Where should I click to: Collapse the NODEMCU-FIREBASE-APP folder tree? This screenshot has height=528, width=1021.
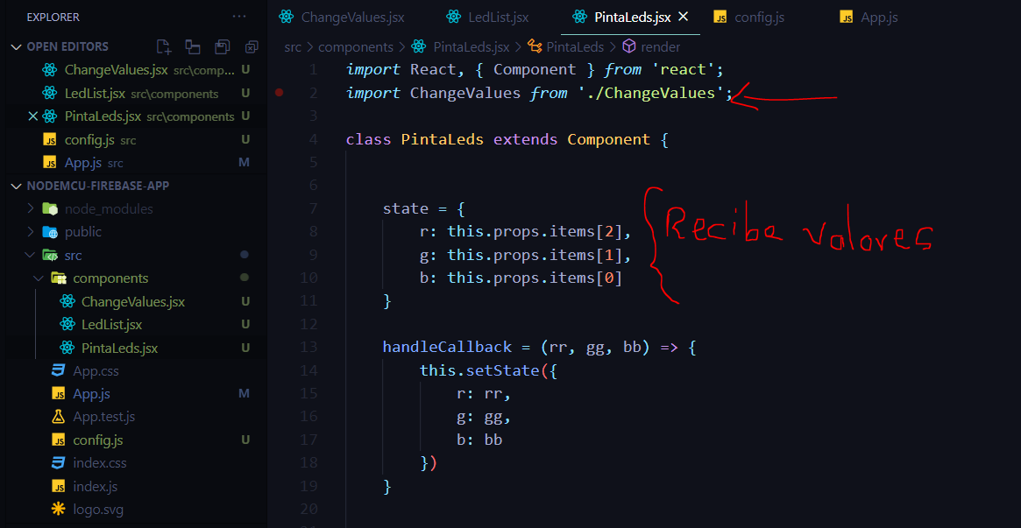click(18, 185)
